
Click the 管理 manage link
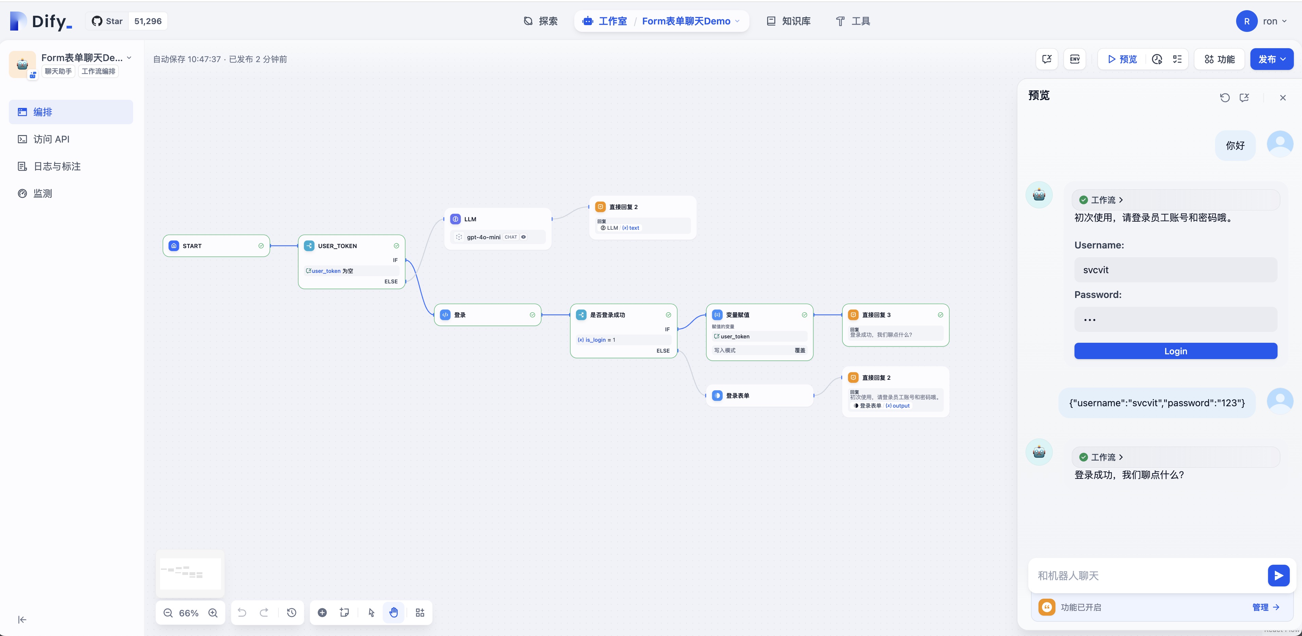point(1265,607)
